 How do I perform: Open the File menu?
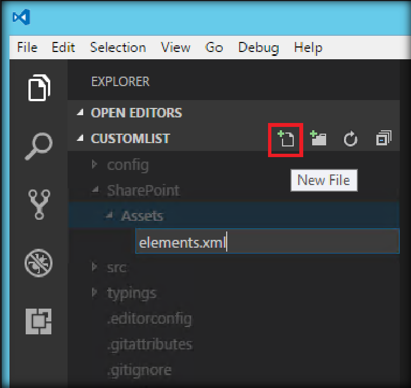[x=27, y=48]
